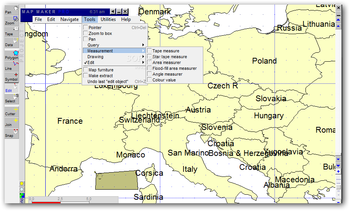Click the blue plus zoom-in button
The height and width of the screenshot is (211, 350).
click(x=338, y=171)
